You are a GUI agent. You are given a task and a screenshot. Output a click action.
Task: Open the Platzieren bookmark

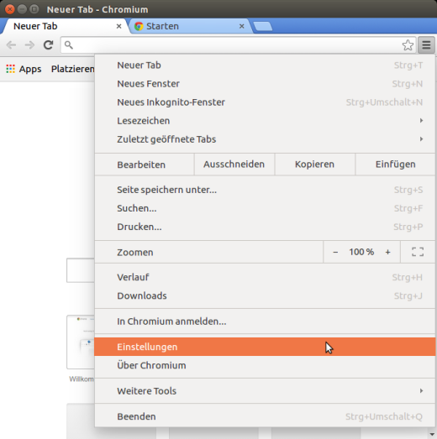point(72,69)
